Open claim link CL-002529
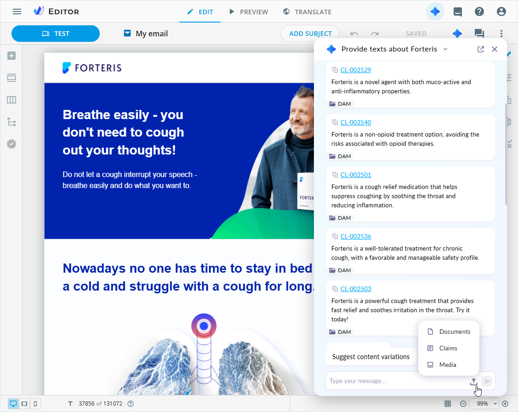 (x=355, y=70)
